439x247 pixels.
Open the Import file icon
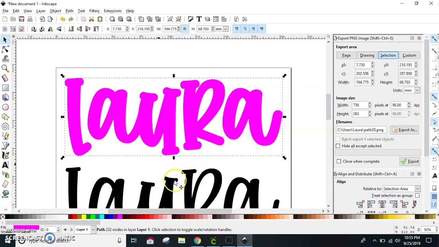click(42, 19)
